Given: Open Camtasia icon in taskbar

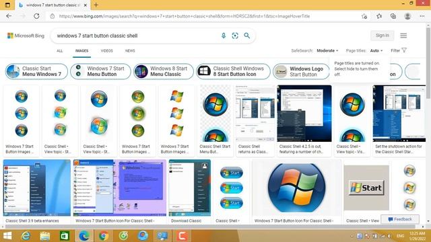Looking at the screenshot, I should point(182,236).
